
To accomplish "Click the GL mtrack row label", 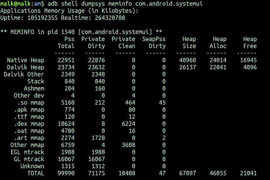I will click(29, 159).
